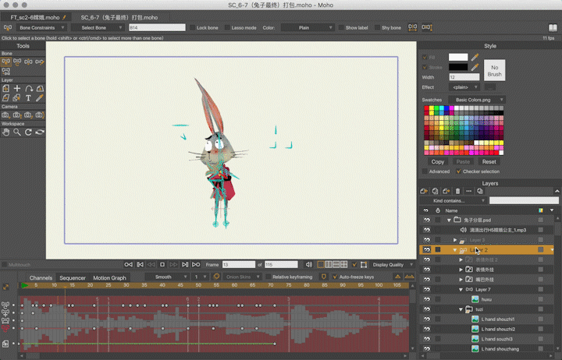The height and width of the screenshot is (360, 562).
Task: Open the Display Quality dropdown
Action: [x=393, y=264]
